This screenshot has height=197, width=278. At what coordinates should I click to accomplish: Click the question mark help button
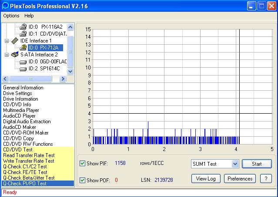[x=266, y=179]
